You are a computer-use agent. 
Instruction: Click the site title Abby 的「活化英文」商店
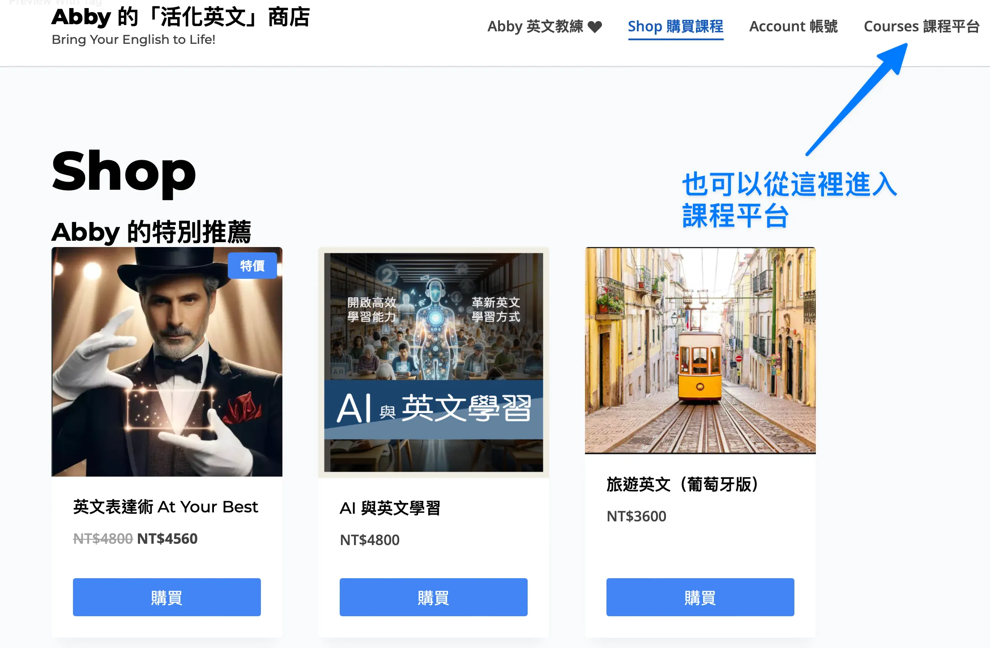(181, 17)
